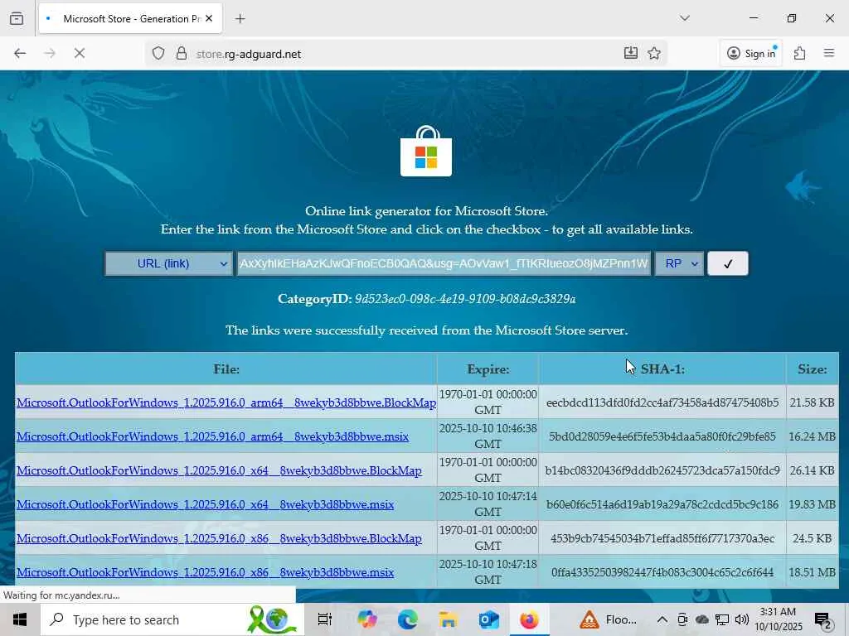Select SHA-1 hash starting eecbdcd113

(662, 402)
